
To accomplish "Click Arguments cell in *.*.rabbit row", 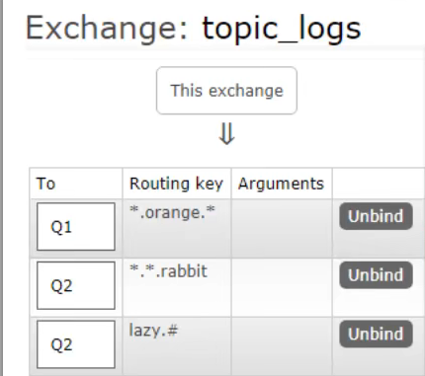I will coord(282,287).
